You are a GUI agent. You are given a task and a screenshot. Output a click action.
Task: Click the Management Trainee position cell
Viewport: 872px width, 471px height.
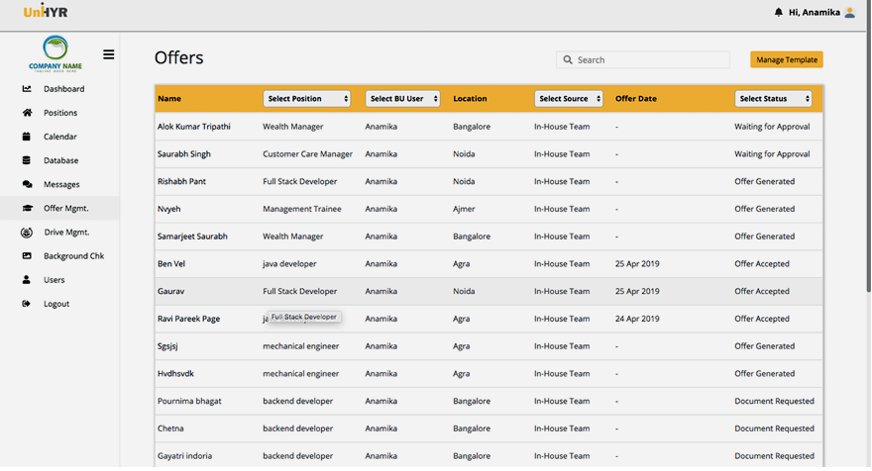(302, 209)
